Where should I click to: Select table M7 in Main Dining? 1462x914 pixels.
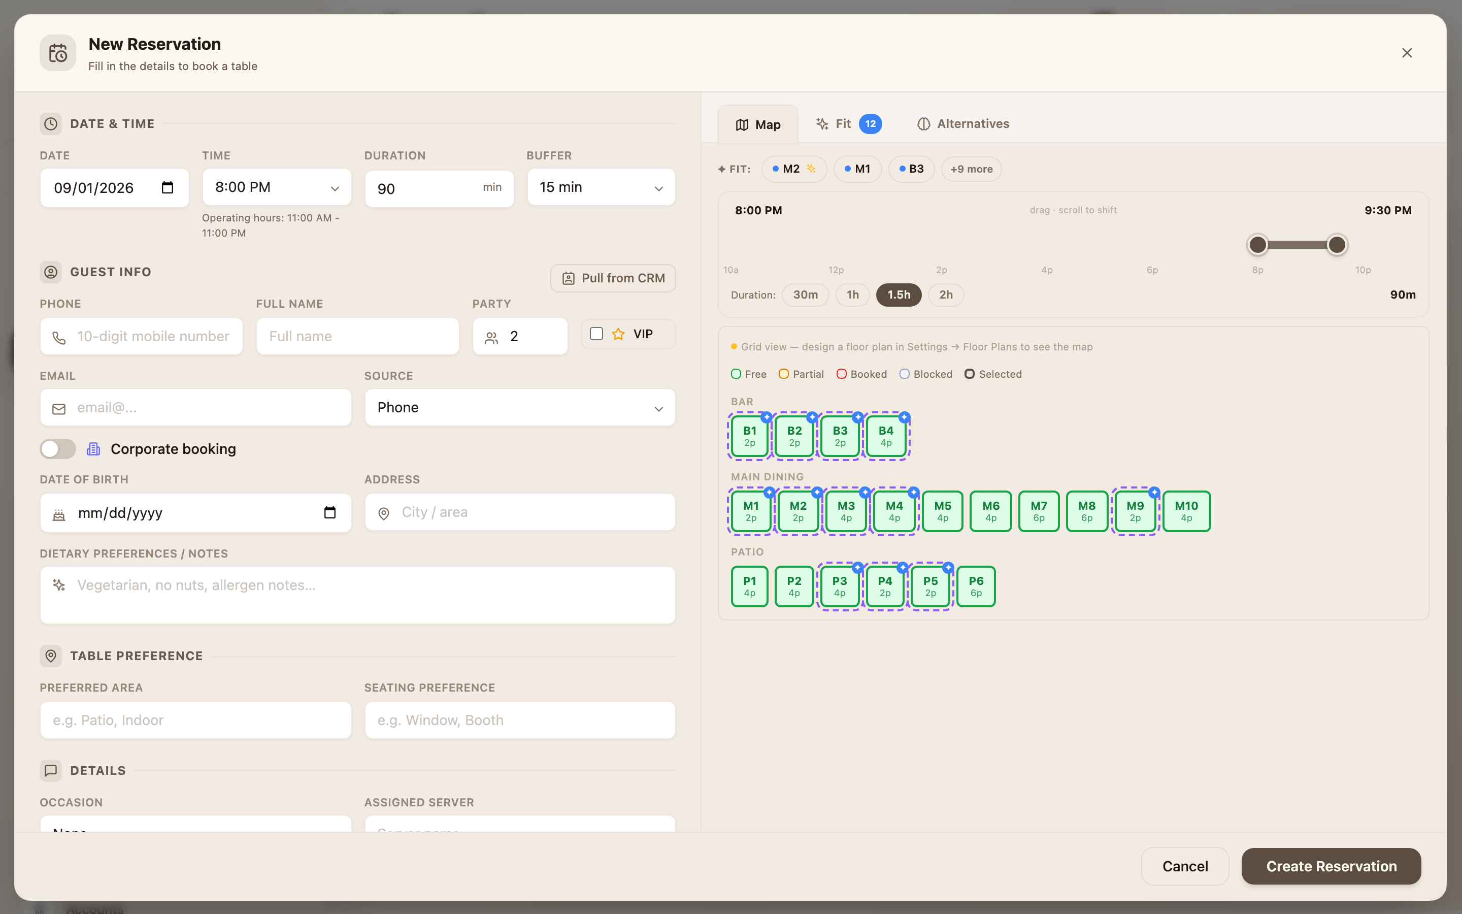pyautogui.click(x=1039, y=511)
